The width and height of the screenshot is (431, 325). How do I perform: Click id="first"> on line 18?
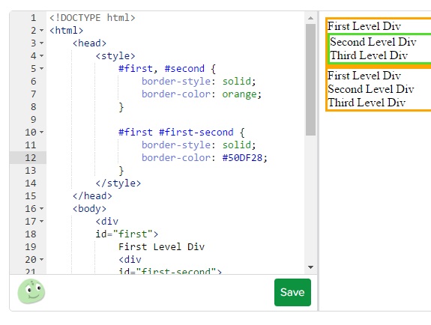[127, 234]
